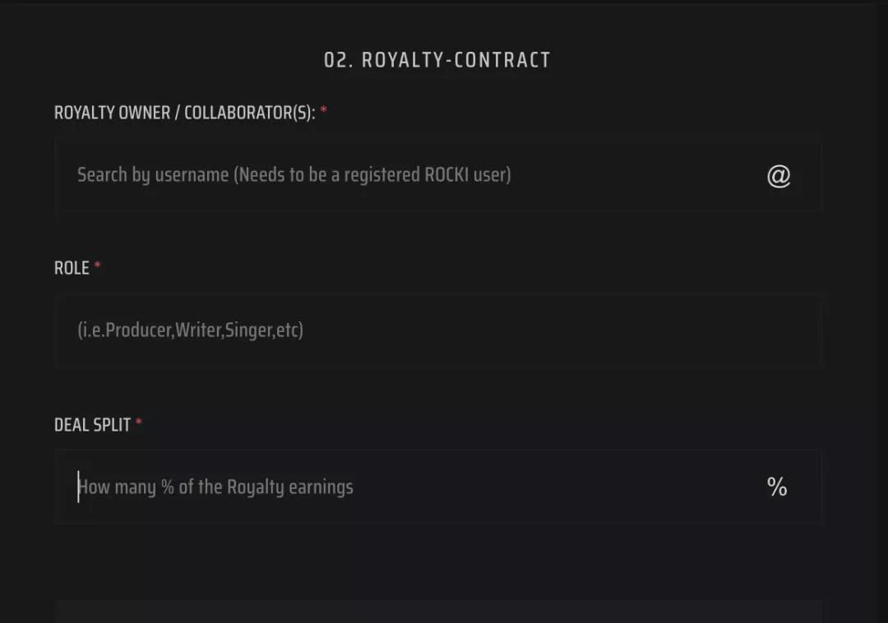The width and height of the screenshot is (888, 623).
Task: Click the partially visible panel at bottom
Action: click(437, 611)
